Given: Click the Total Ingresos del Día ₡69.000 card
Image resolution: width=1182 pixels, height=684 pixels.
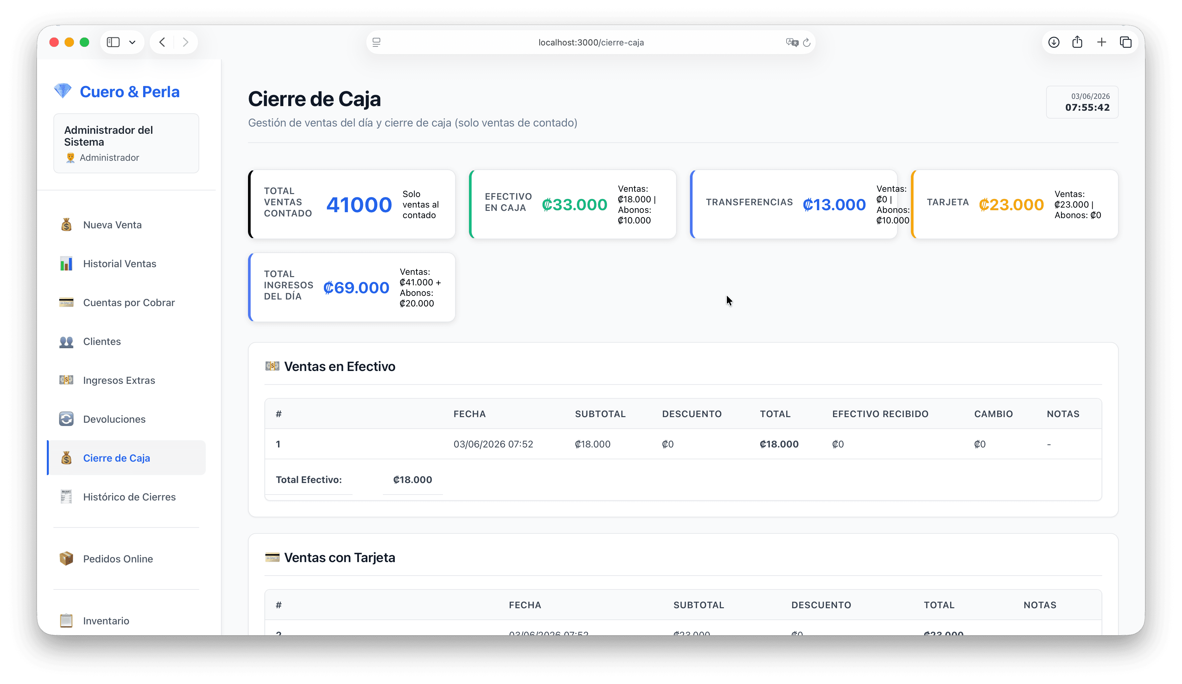Looking at the screenshot, I should pos(352,287).
